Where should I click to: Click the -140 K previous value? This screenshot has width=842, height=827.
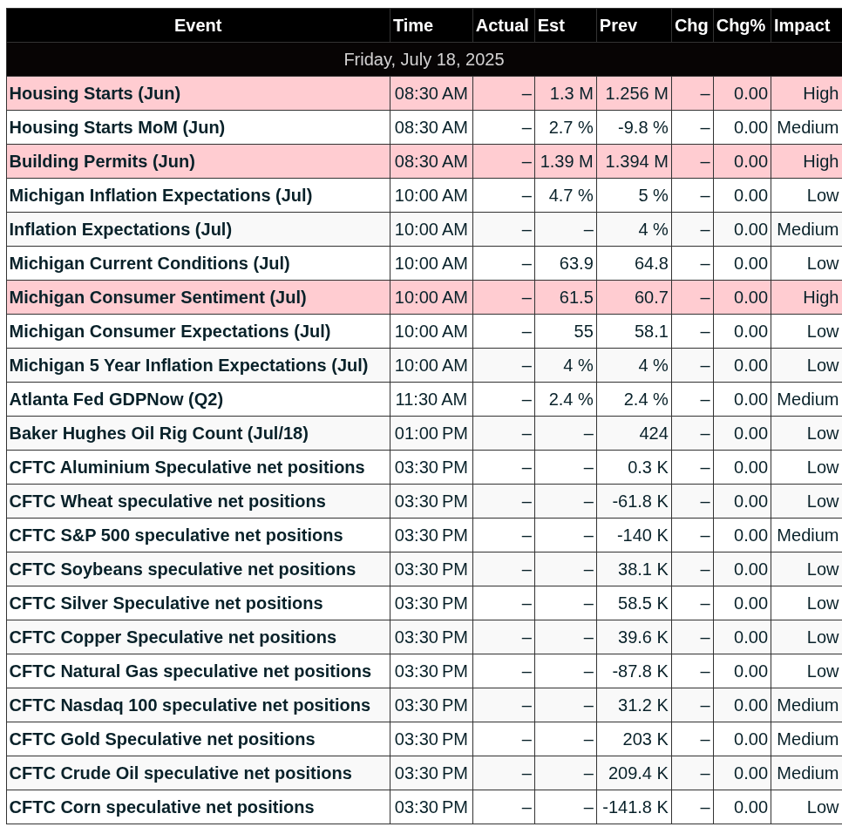click(x=642, y=535)
